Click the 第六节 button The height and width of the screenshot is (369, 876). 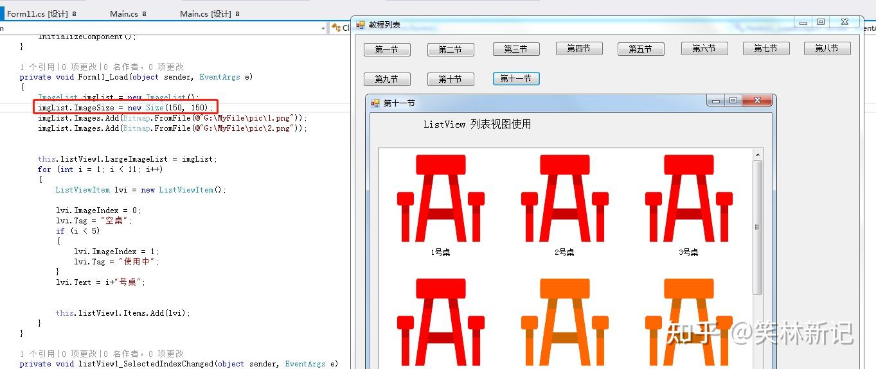[704, 48]
